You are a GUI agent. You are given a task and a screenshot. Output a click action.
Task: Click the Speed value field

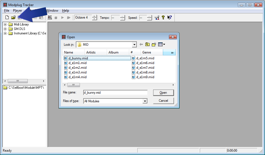pos(143,18)
